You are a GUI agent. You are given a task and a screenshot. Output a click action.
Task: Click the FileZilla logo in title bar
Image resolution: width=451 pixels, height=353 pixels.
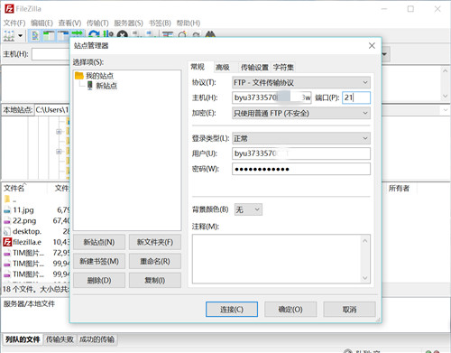9,9
